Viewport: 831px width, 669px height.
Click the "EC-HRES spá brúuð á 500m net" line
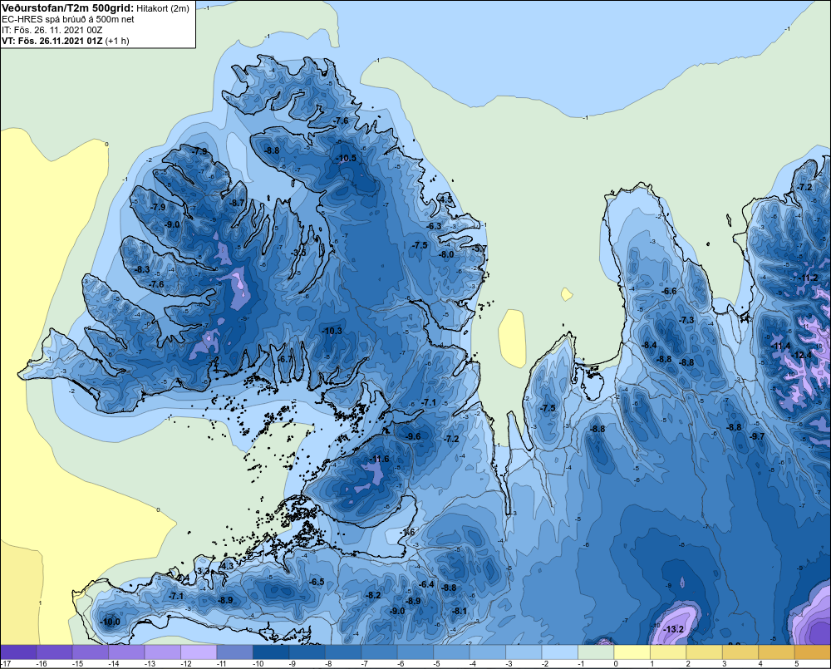click(68, 20)
